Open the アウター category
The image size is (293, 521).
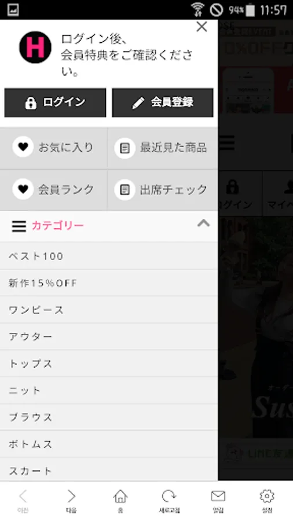(109, 336)
